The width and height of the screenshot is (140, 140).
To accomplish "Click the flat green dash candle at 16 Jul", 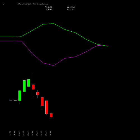I will pos(15,101).
